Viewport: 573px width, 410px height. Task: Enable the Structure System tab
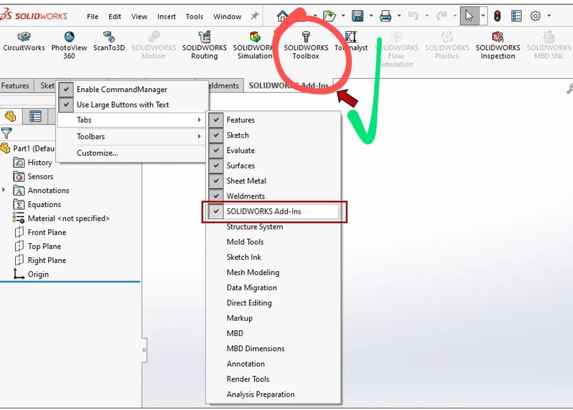point(255,227)
